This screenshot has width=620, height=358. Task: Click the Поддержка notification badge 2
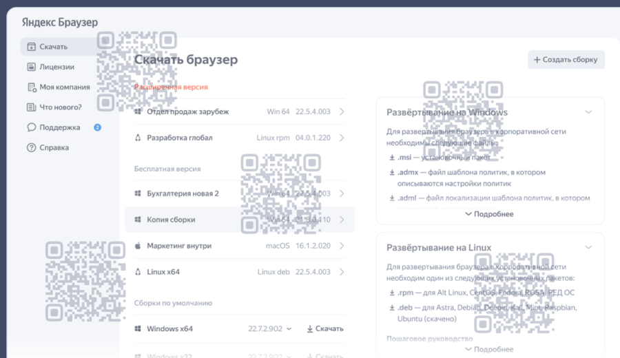(x=97, y=127)
